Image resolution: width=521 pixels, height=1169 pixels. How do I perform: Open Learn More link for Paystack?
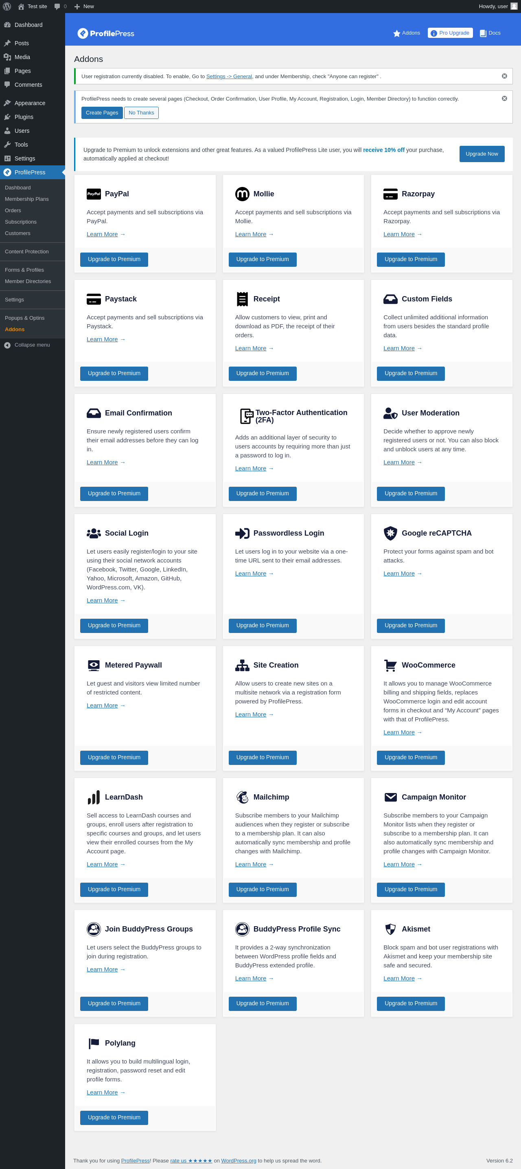[102, 339]
